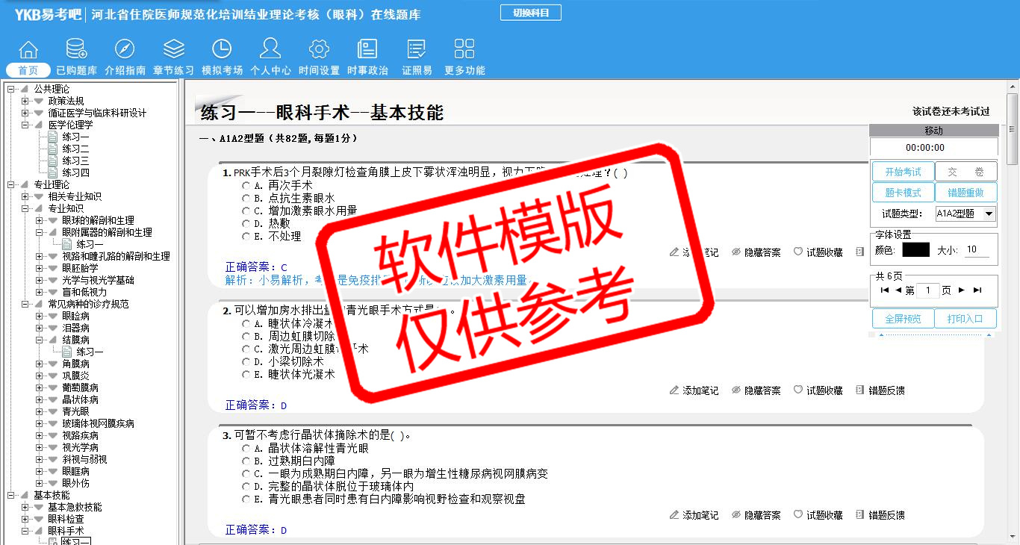
Task: Open 时事政治 news icon
Action: [x=367, y=50]
